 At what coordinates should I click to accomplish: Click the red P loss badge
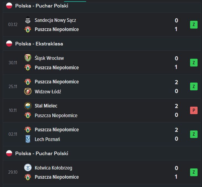point(194,110)
